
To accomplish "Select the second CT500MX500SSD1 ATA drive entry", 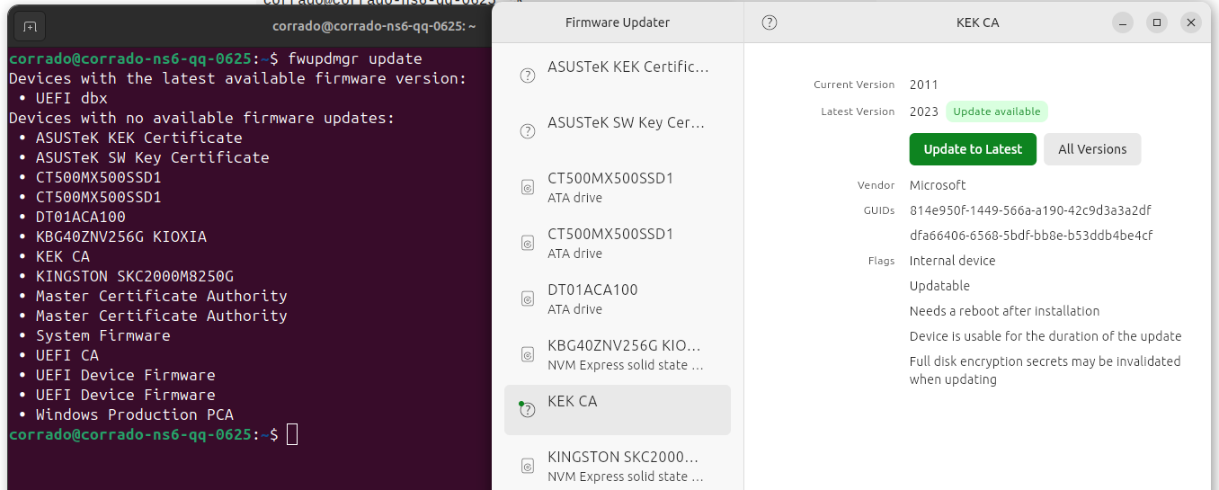I will 618,243.
